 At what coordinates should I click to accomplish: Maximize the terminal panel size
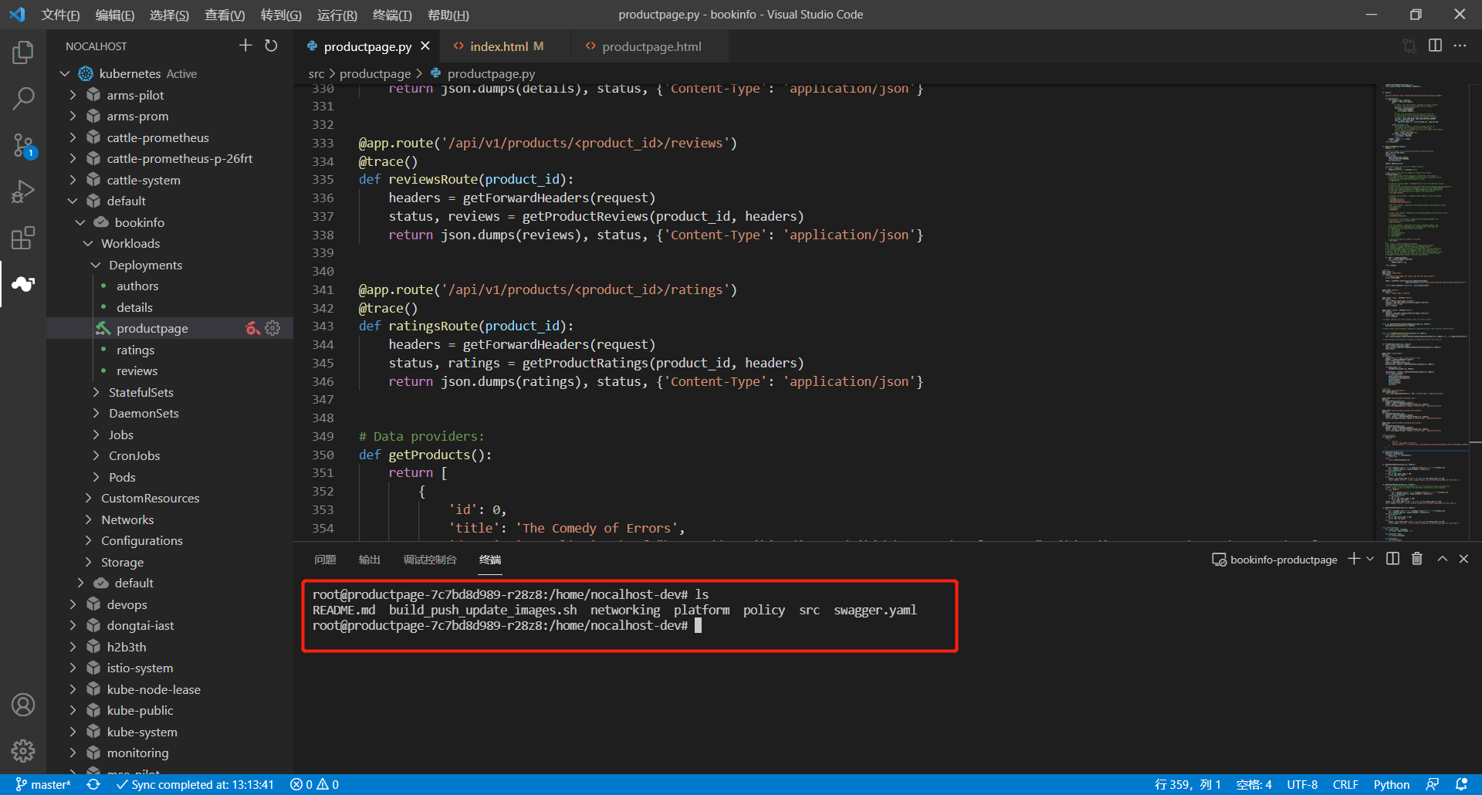pos(1442,559)
